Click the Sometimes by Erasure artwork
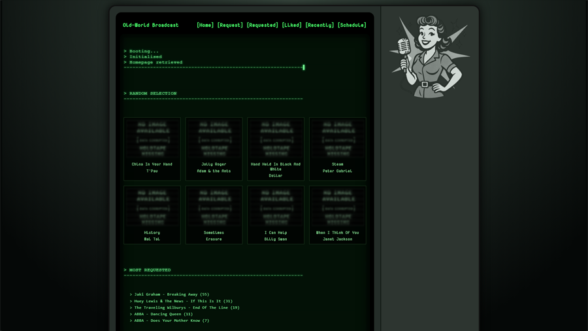 (214, 207)
